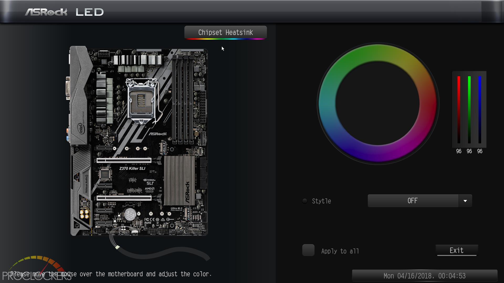This screenshot has width=504, height=283.
Task: Click the Chipset Heatsink zone label
Action: point(225,32)
